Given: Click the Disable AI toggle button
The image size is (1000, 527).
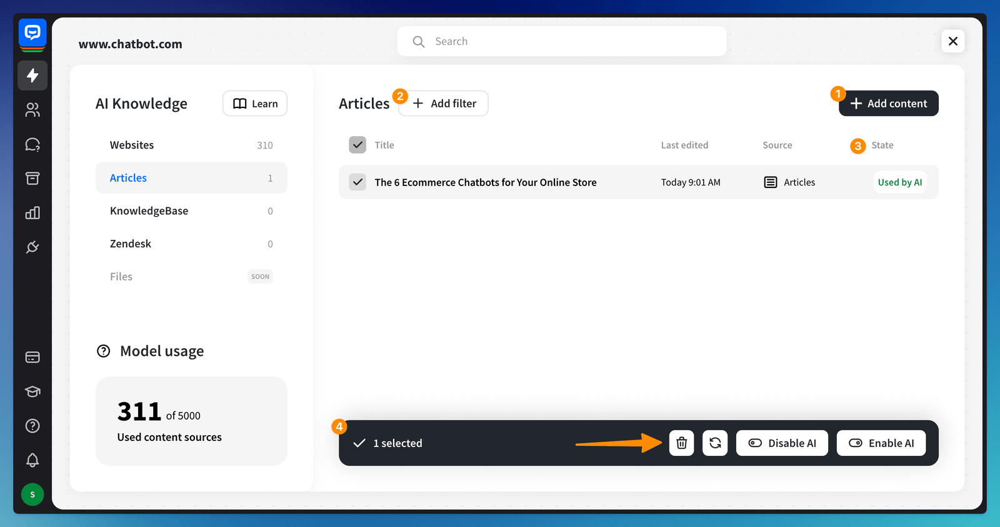Looking at the screenshot, I should click(x=782, y=443).
